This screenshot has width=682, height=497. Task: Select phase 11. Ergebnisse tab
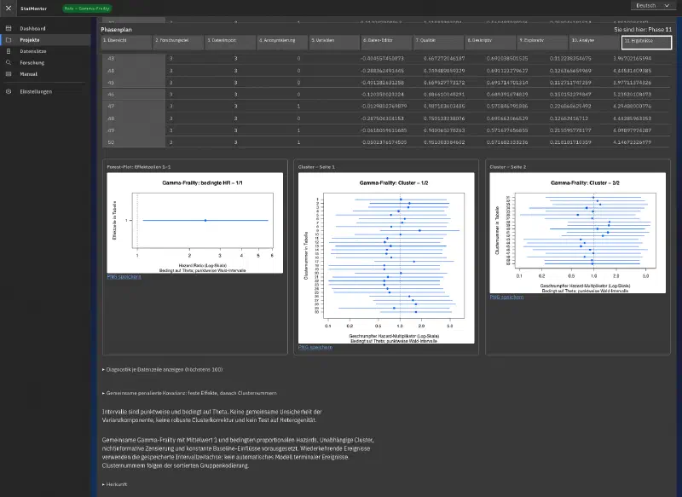pyautogui.click(x=646, y=43)
